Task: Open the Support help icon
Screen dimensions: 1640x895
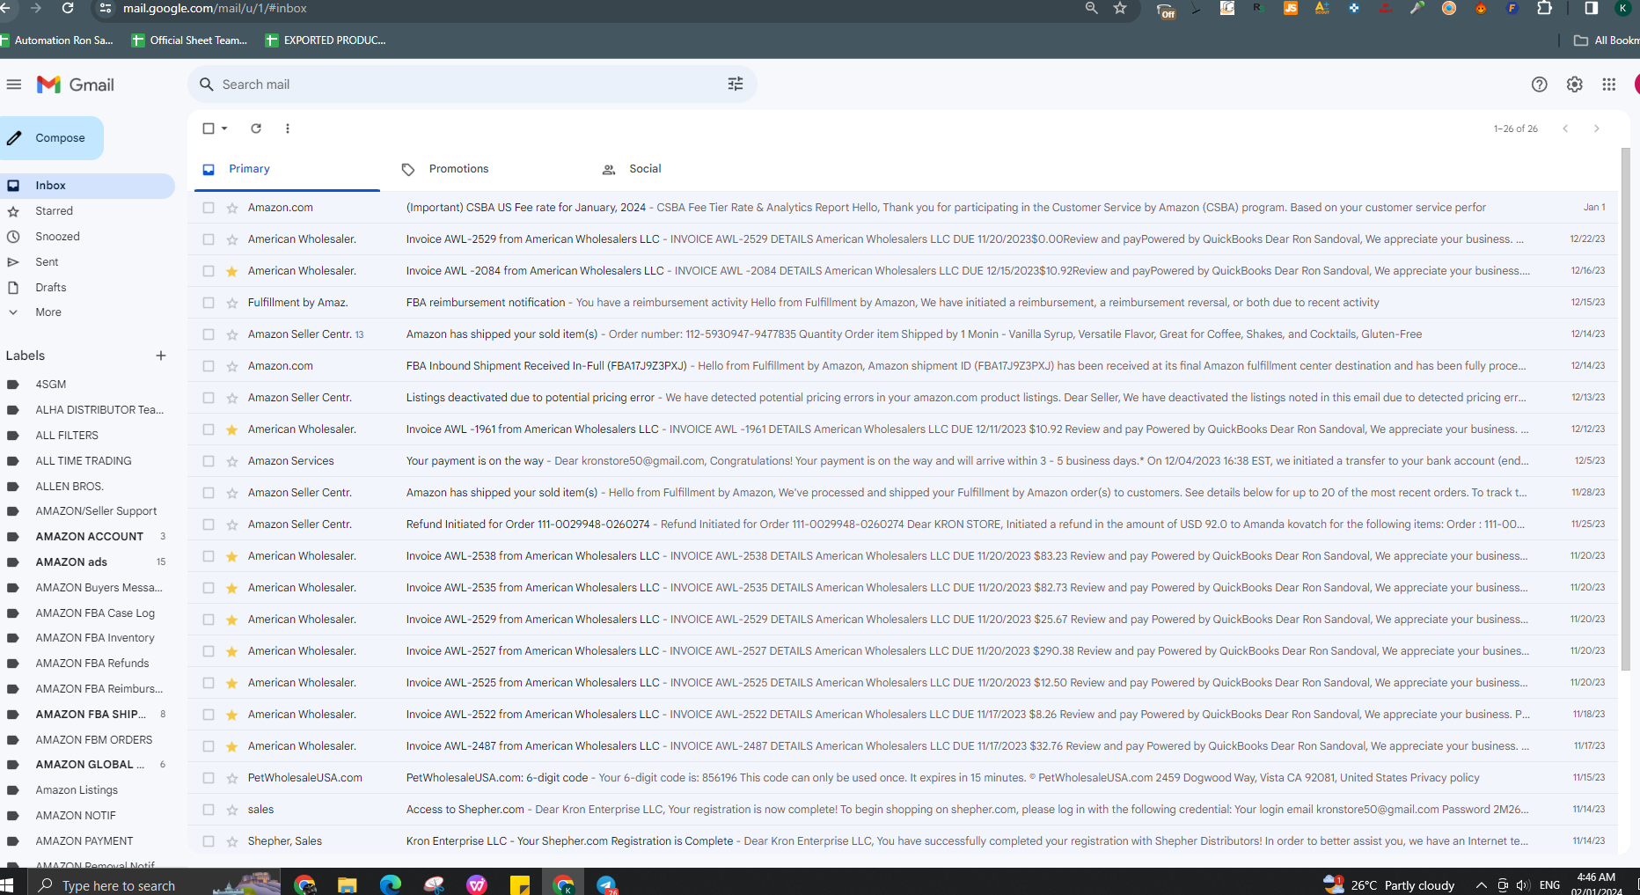Action: 1539,84
